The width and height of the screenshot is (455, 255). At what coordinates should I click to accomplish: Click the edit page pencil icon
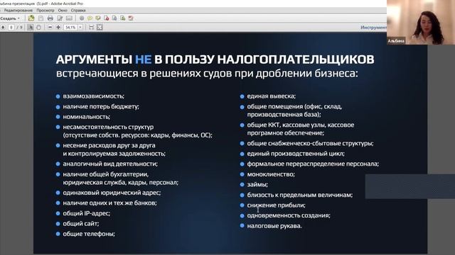60,18
